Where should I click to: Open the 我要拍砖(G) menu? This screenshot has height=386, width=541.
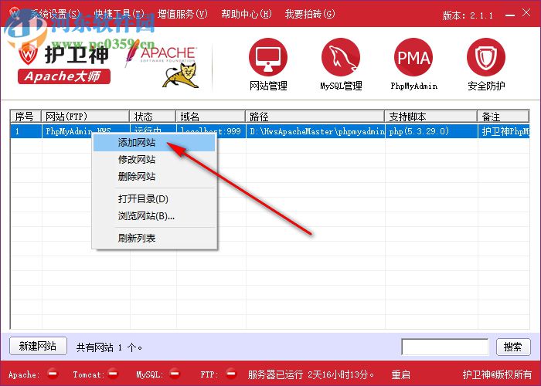coord(310,14)
